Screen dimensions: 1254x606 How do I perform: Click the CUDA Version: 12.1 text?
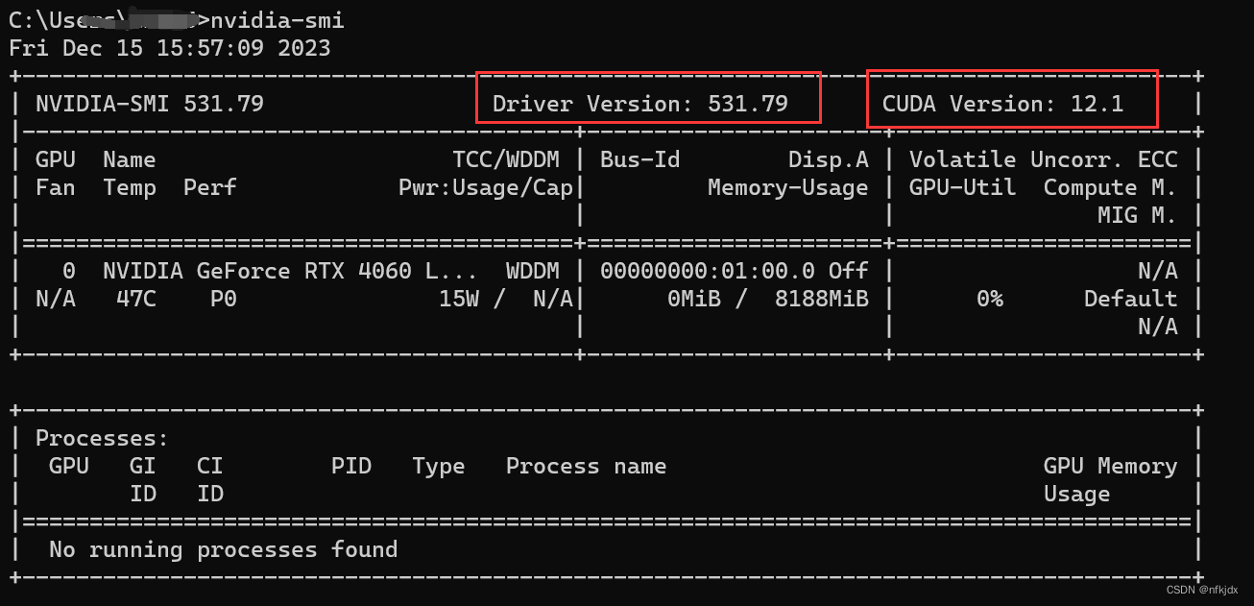[x=1002, y=104]
